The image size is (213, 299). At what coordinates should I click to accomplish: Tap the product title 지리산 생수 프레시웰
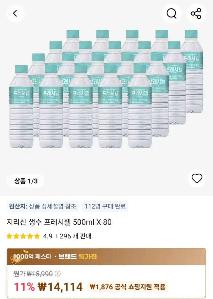click(59, 223)
